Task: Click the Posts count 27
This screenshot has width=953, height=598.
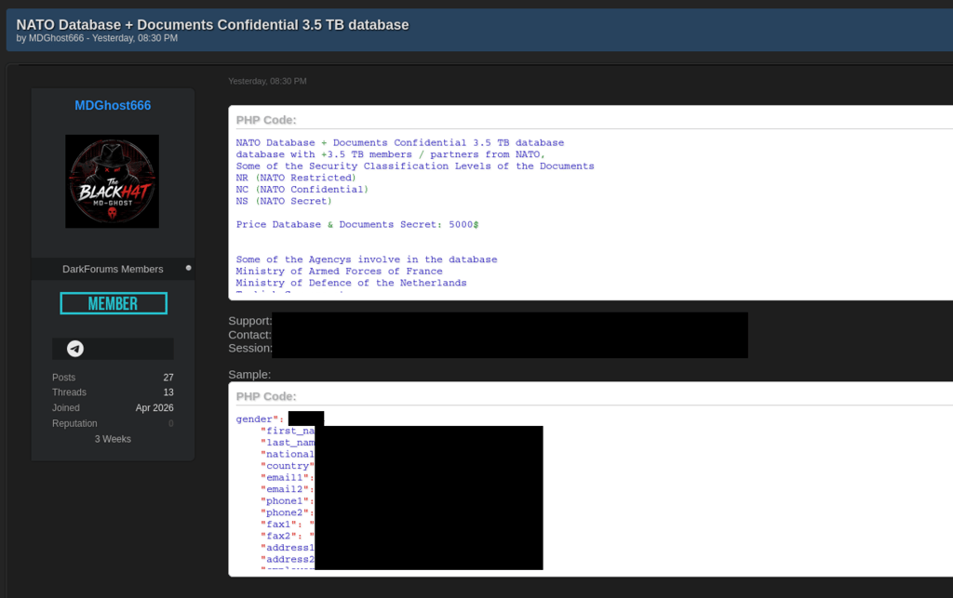Action: [x=168, y=378]
